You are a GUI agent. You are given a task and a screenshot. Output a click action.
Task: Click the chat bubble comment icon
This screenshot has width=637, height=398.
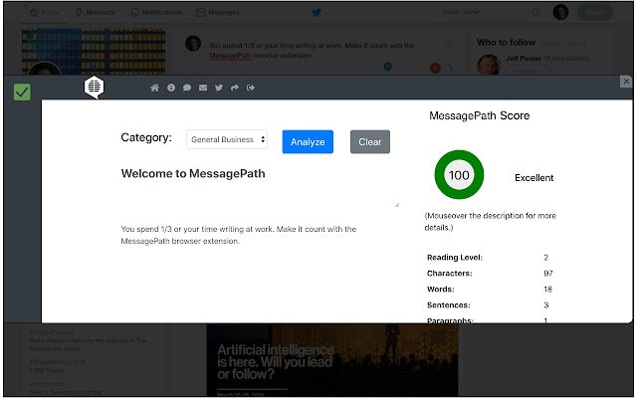click(x=187, y=88)
